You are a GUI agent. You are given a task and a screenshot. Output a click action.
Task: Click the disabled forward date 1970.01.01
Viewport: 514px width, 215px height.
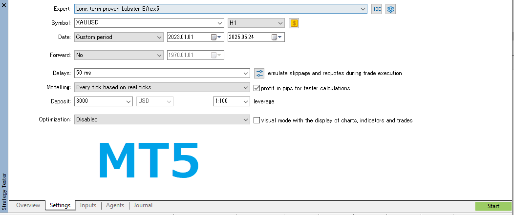coord(196,55)
